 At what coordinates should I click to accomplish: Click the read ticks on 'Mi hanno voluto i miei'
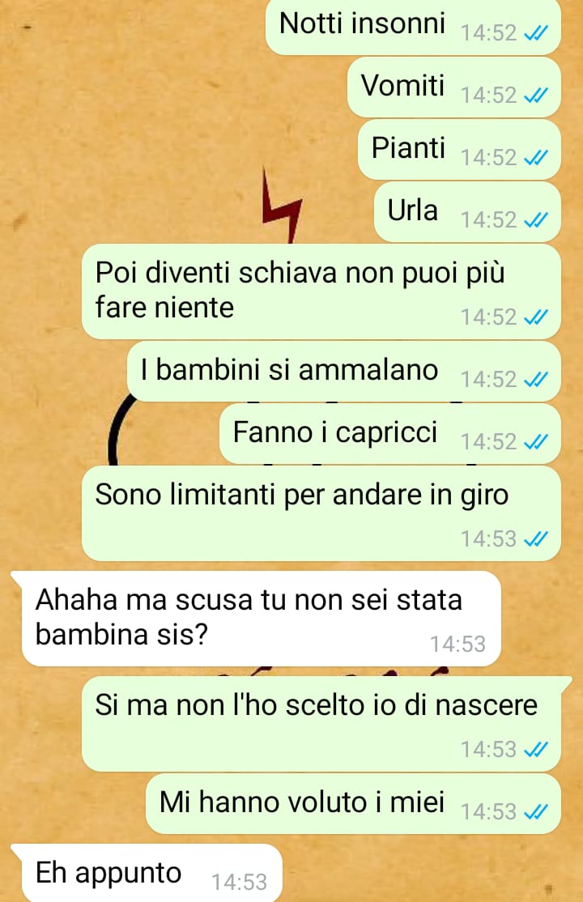click(x=535, y=811)
